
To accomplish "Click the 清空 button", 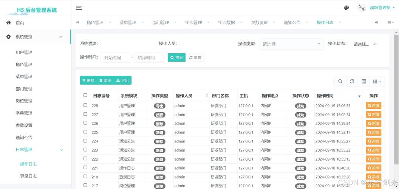I will pos(105,81).
